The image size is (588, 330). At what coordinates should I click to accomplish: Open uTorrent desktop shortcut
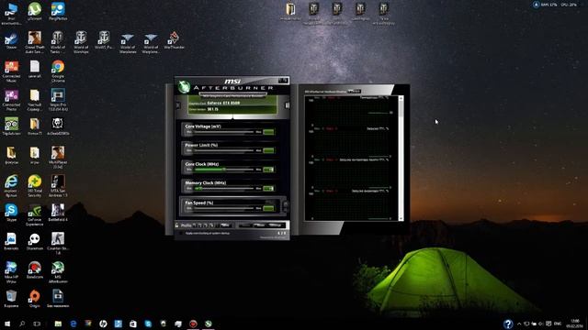(x=35, y=11)
